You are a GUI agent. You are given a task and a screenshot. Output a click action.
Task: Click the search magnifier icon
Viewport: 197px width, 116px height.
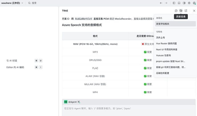(x=29, y=3)
